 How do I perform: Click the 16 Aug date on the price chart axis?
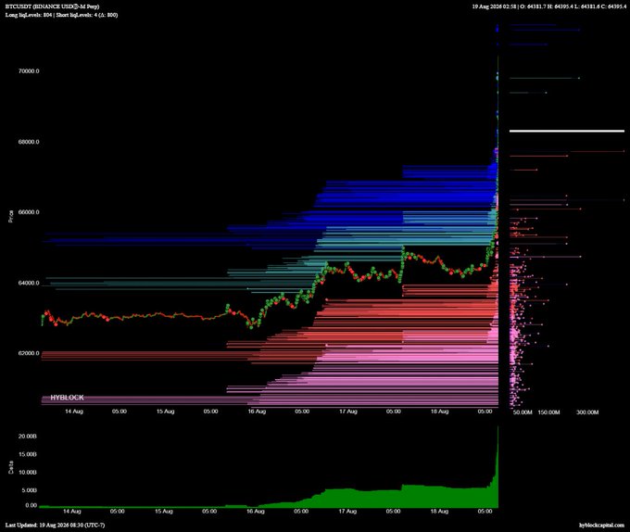click(x=257, y=412)
